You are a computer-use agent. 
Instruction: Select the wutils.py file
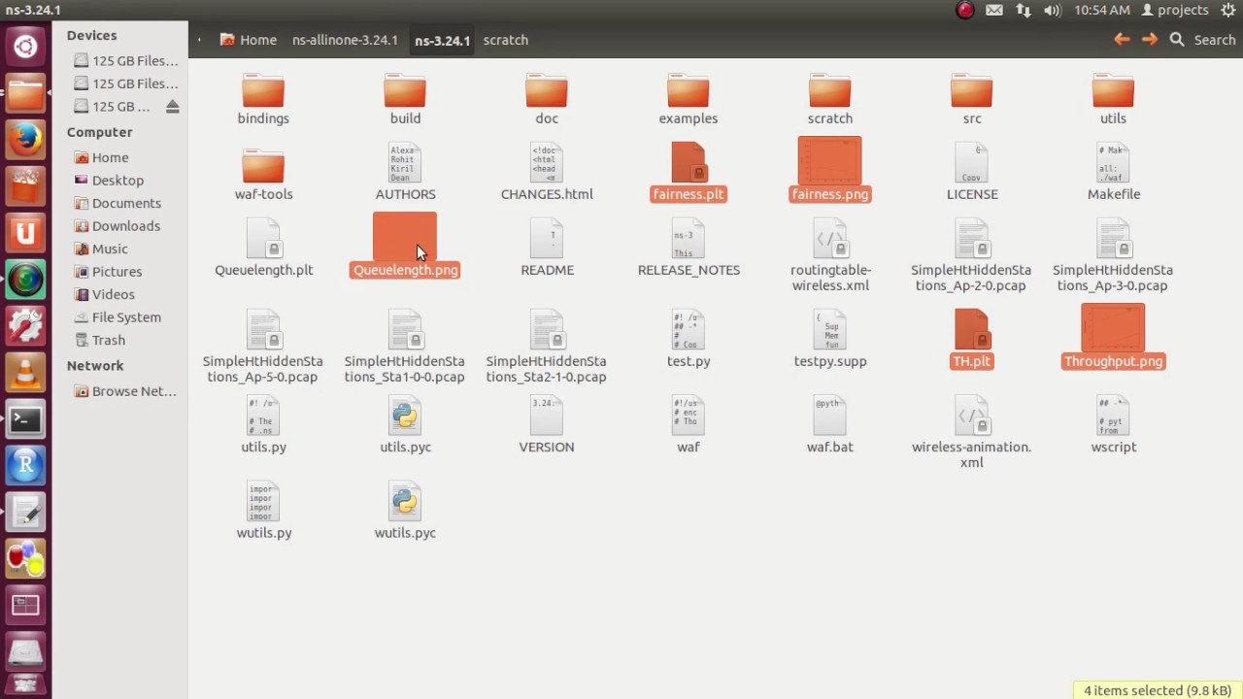pyautogui.click(x=263, y=511)
